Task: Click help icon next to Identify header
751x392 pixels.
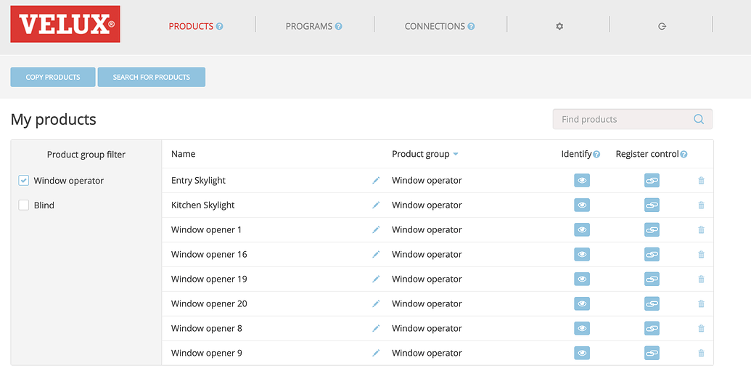Action: (596, 155)
